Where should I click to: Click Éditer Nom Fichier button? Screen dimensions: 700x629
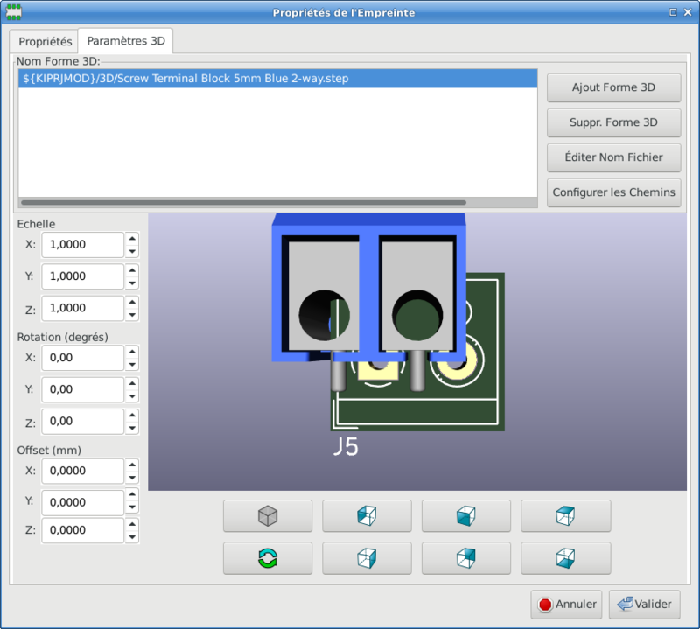(614, 157)
